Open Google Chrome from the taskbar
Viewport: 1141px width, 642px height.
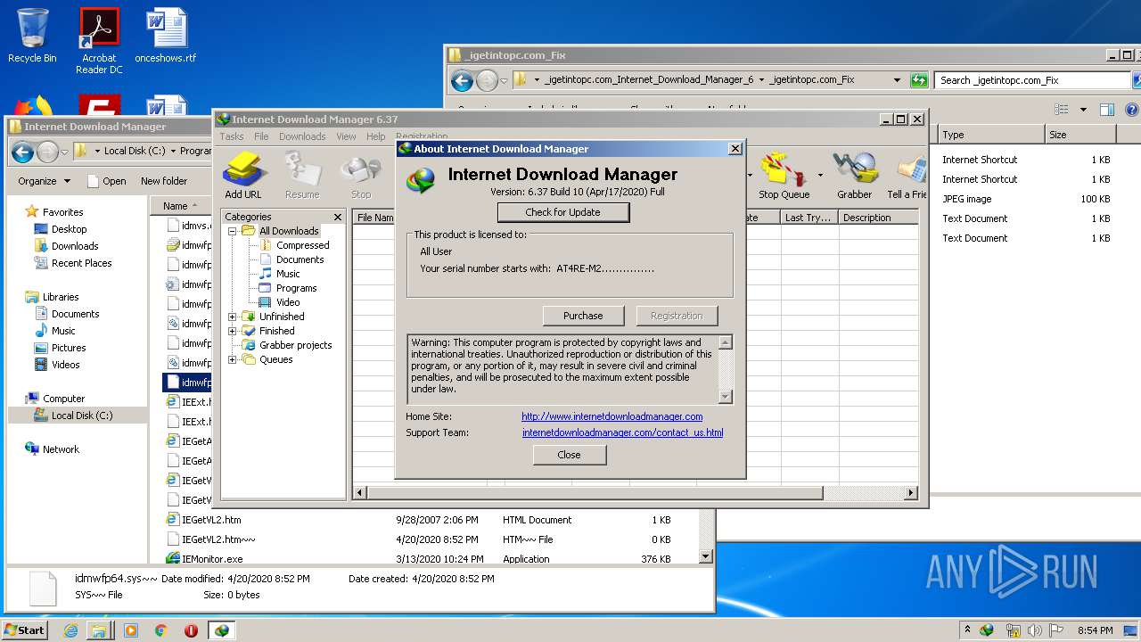coord(161,630)
